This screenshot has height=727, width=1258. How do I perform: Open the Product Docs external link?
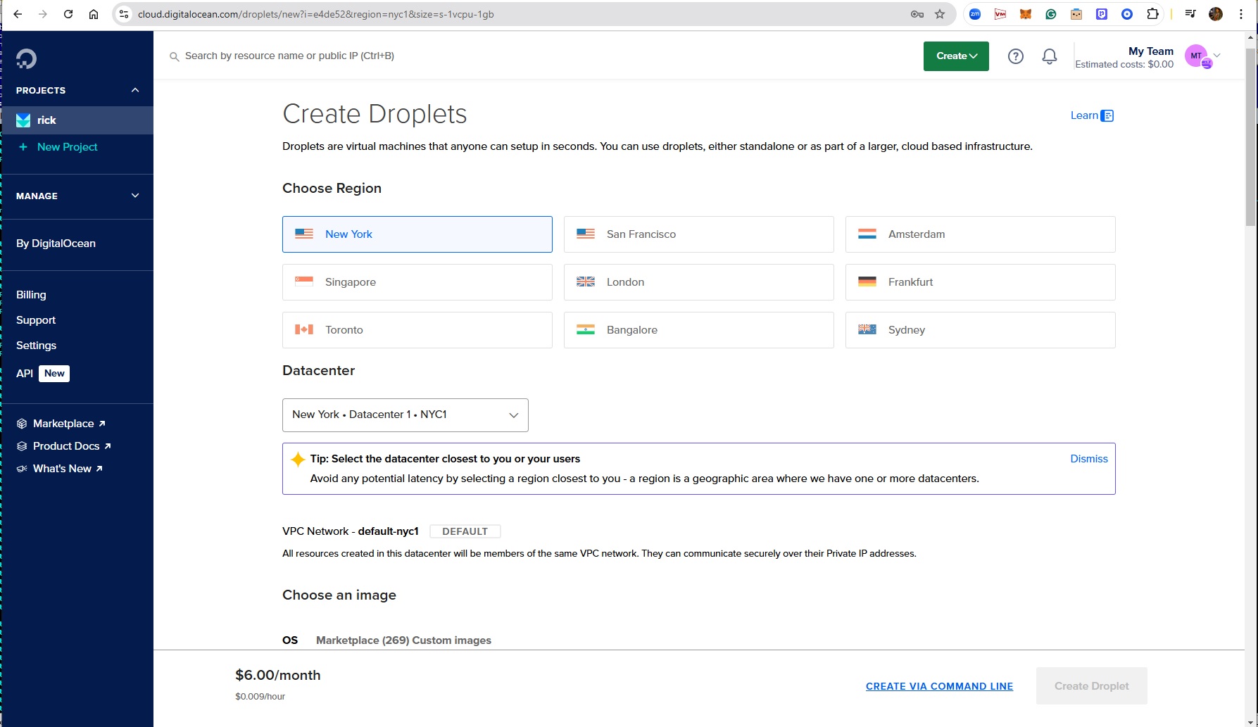[x=72, y=446]
